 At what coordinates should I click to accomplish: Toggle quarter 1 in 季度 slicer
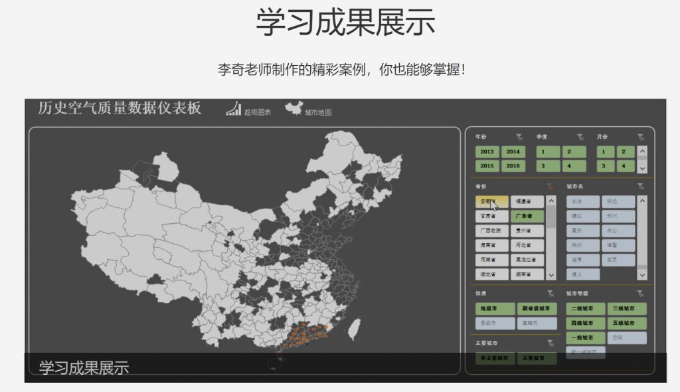(548, 151)
